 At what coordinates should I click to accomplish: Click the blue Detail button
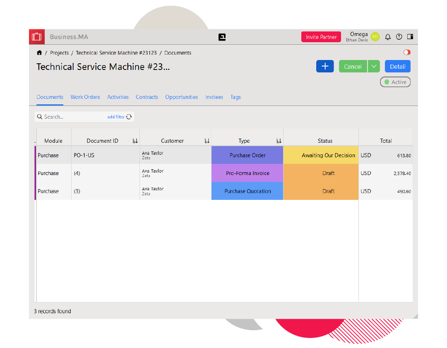[x=397, y=67]
